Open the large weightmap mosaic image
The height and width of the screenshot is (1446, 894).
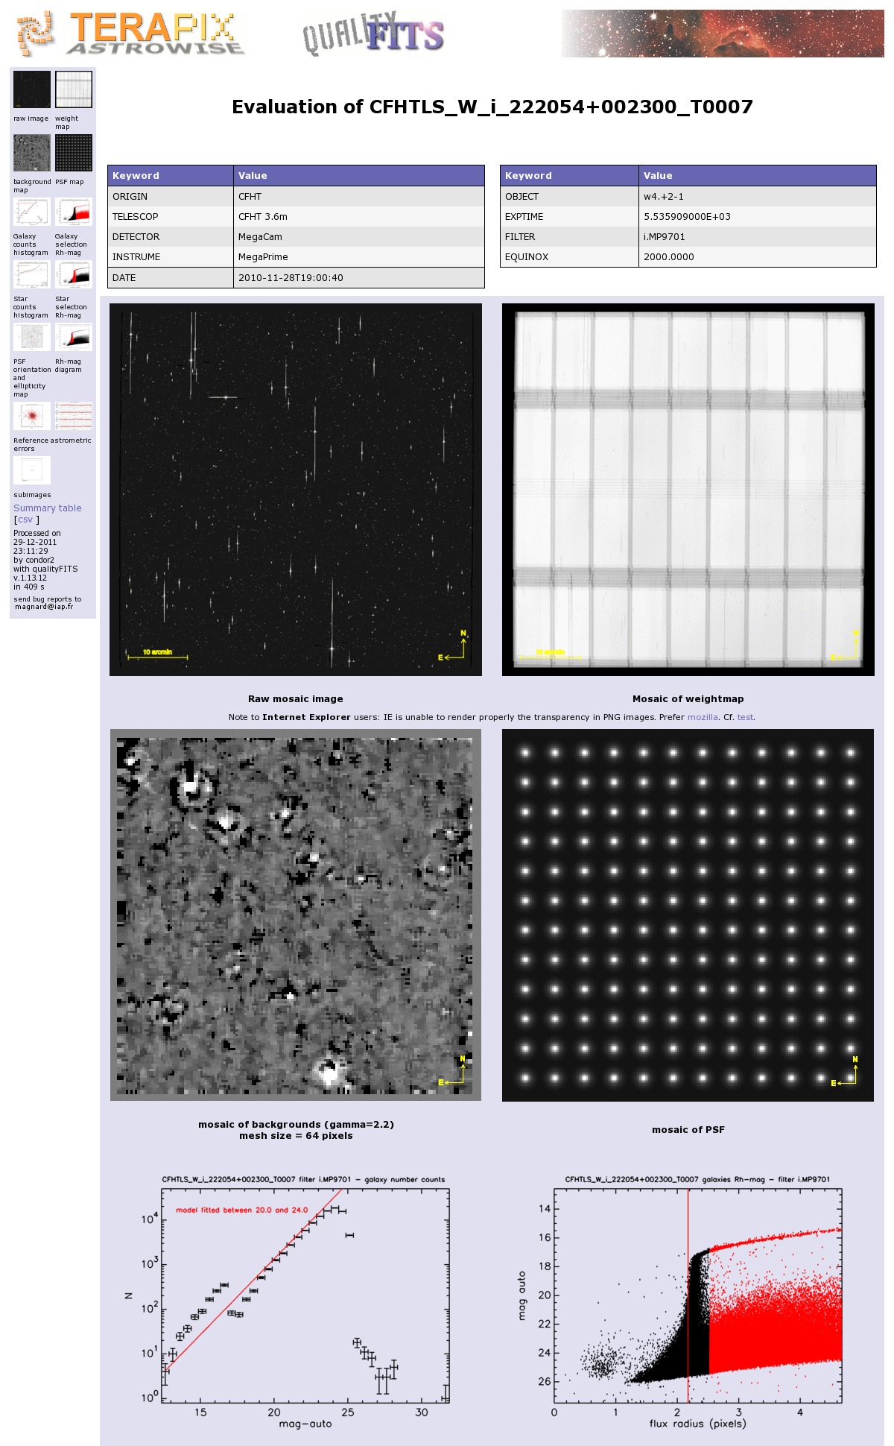(x=688, y=490)
